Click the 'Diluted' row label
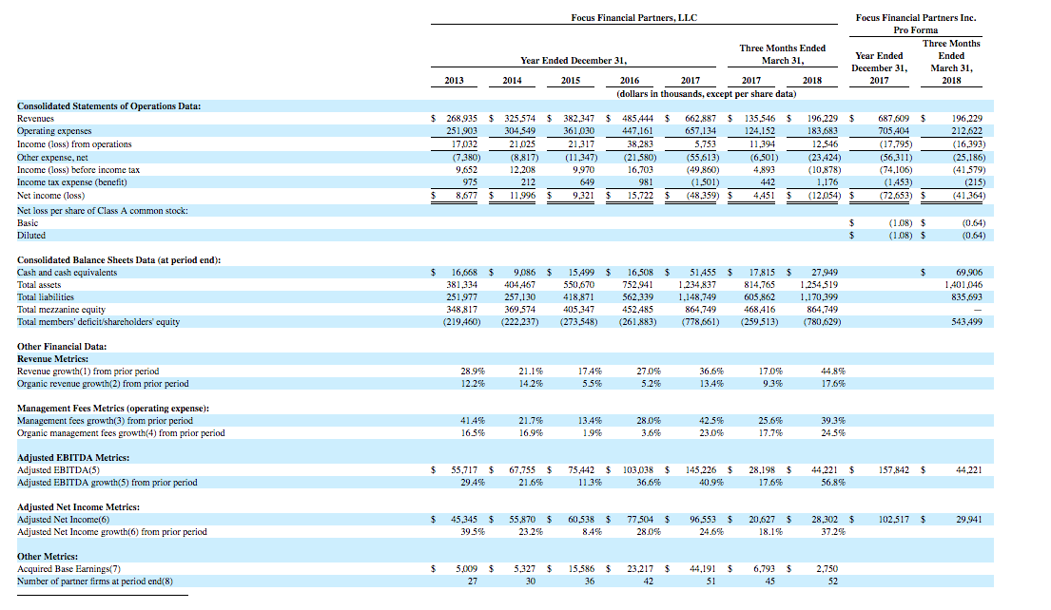 [x=31, y=236]
